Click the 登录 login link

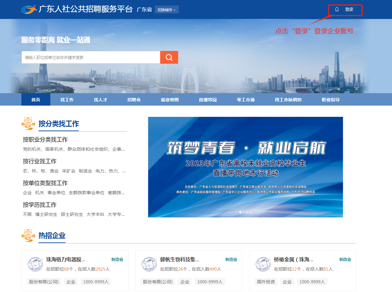349,10
